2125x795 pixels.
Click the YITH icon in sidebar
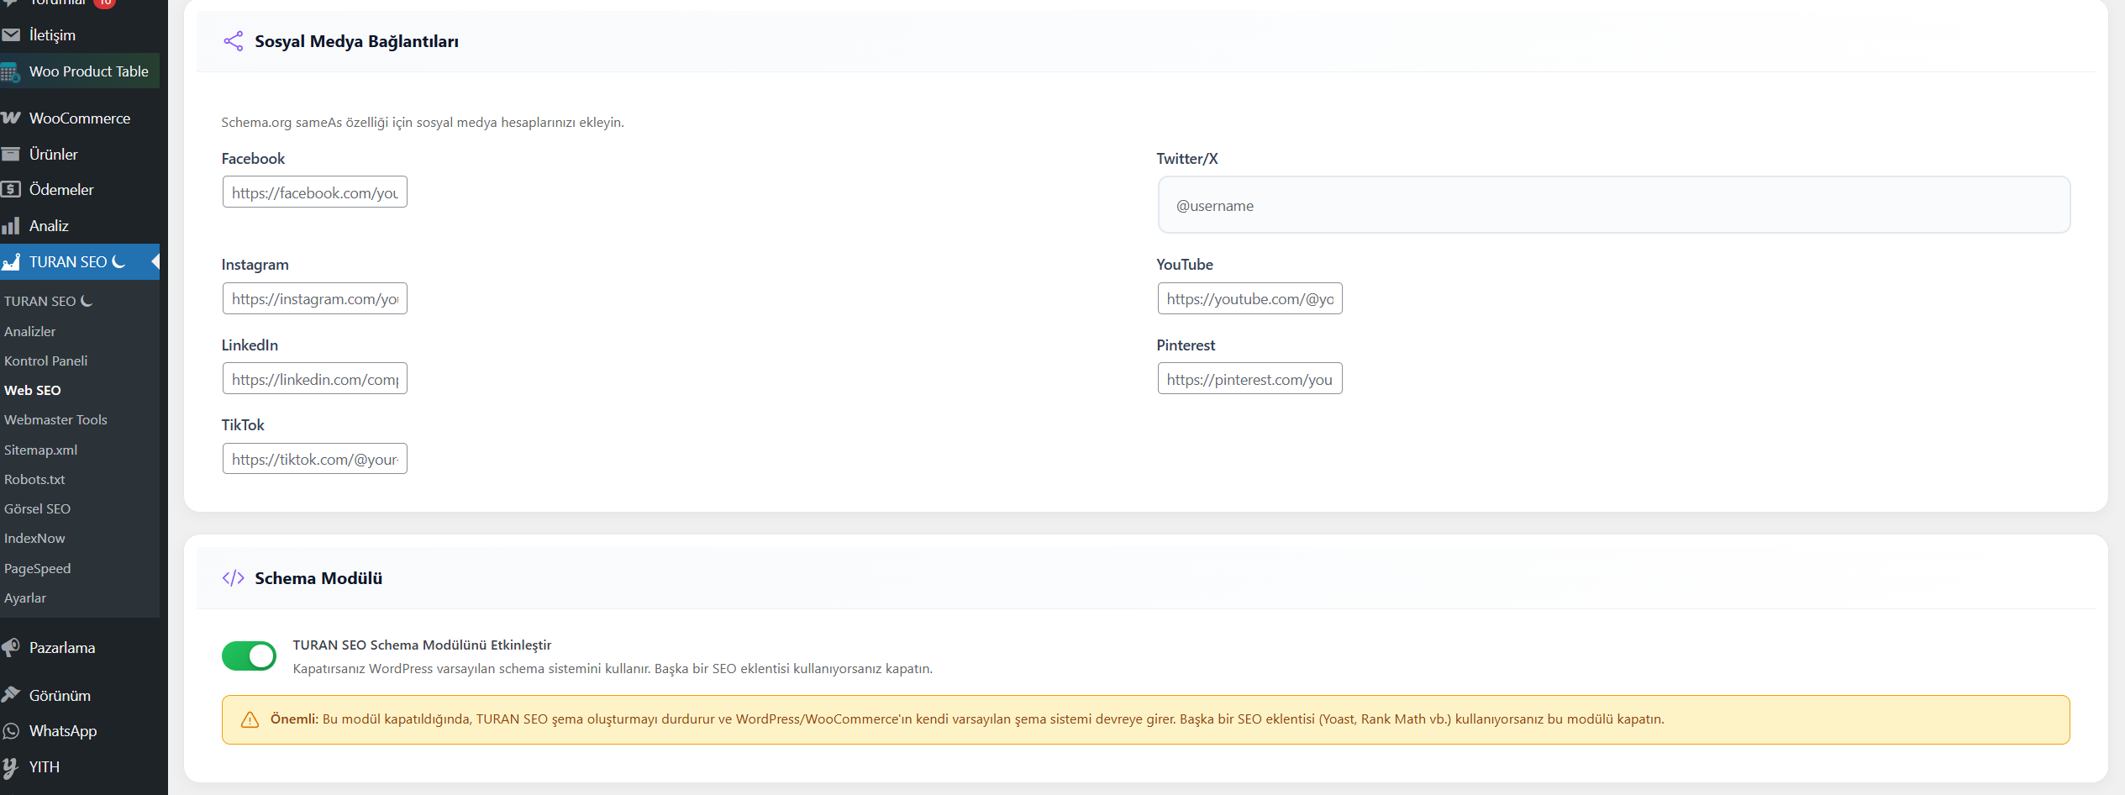click(11, 767)
